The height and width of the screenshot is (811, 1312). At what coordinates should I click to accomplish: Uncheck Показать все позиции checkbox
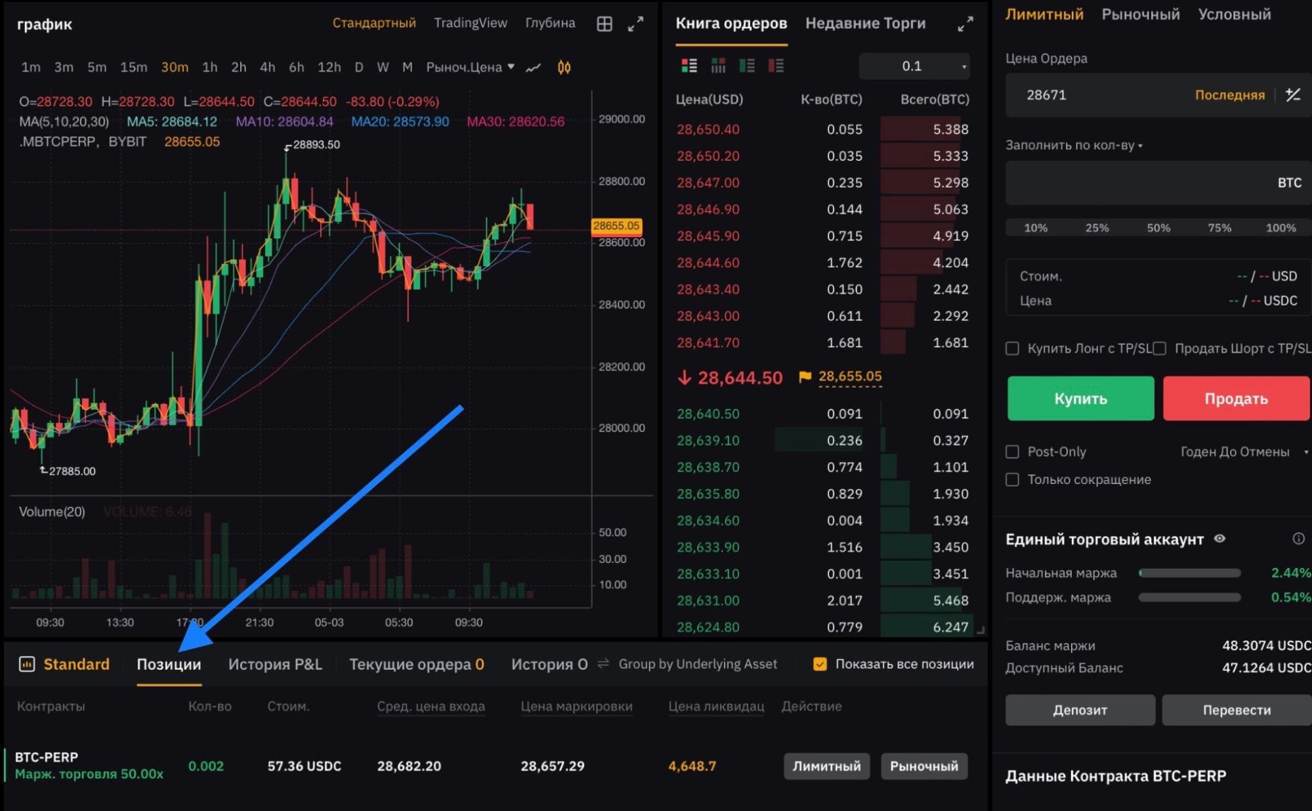[820, 664]
